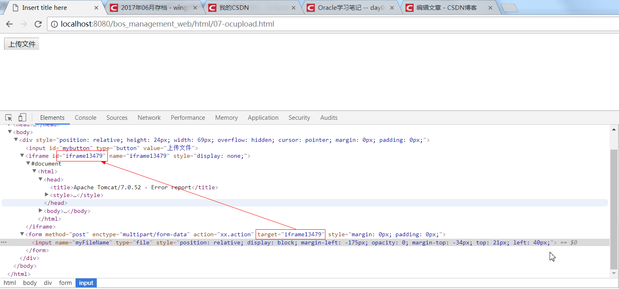Open the Network panel
619x289 pixels.
coord(149,118)
